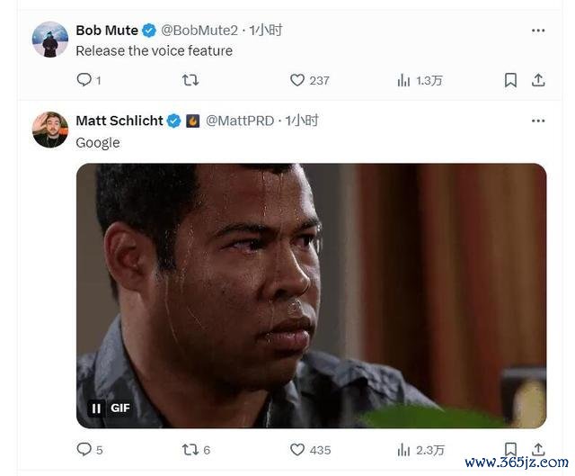Open Bob Mute's profile avatar
Viewport: 575px width, 476px height.
(50, 40)
